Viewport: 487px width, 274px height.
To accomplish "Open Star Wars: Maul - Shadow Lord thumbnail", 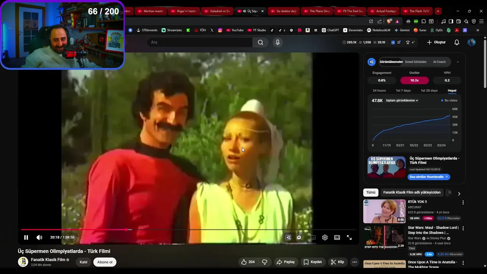I will tap(384, 237).
